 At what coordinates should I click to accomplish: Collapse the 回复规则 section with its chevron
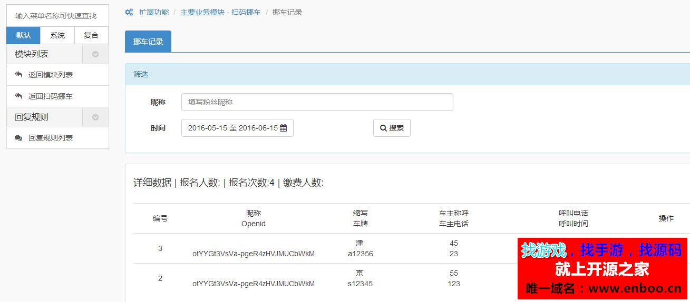(x=95, y=117)
